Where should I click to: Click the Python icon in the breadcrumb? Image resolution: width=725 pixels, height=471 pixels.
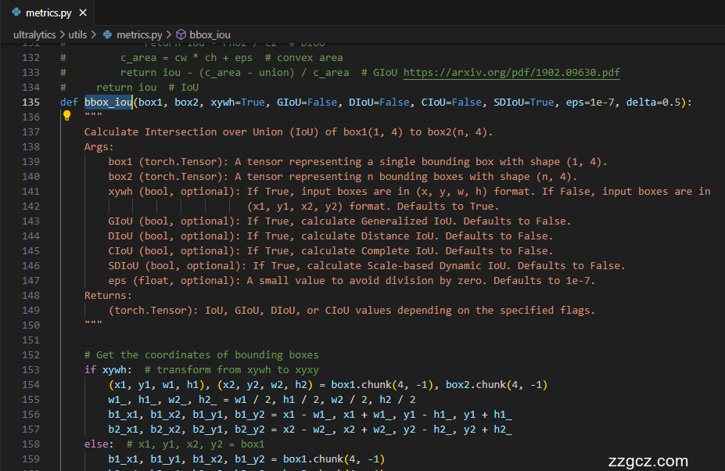107,35
